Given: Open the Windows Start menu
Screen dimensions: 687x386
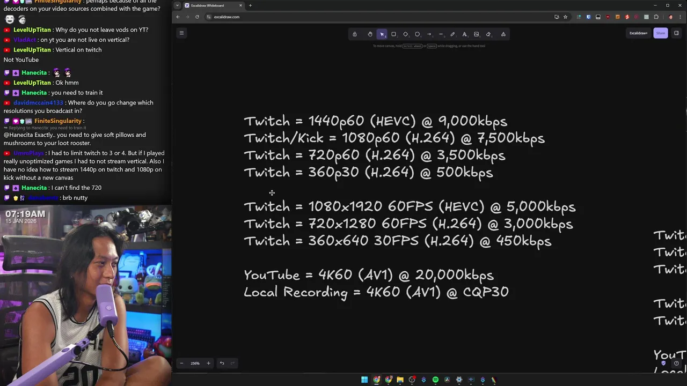Looking at the screenshot, I should tap(364, 380).
